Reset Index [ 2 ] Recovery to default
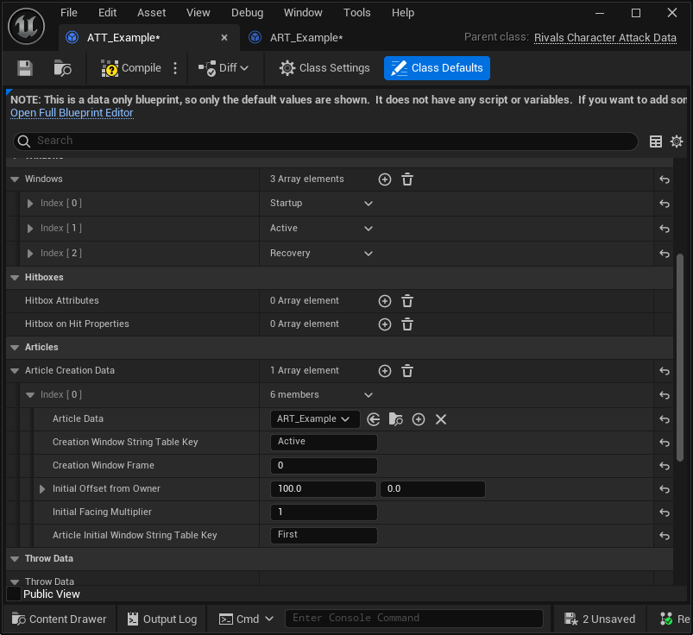Image resolution: width=693 pixels, height=635 pixels. (665, 254)
